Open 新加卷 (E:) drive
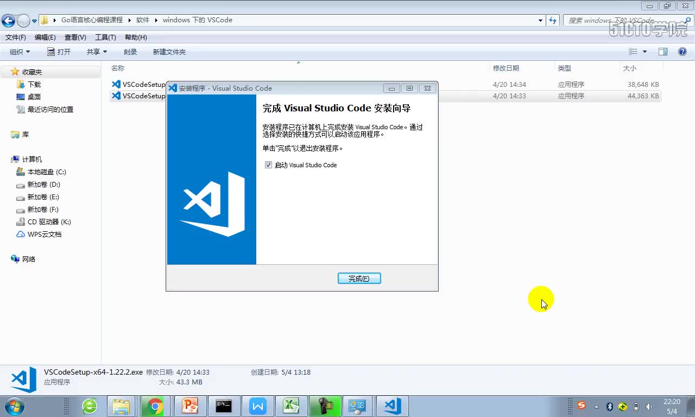Viewport: 695px width, 417px height. (43, 197)
